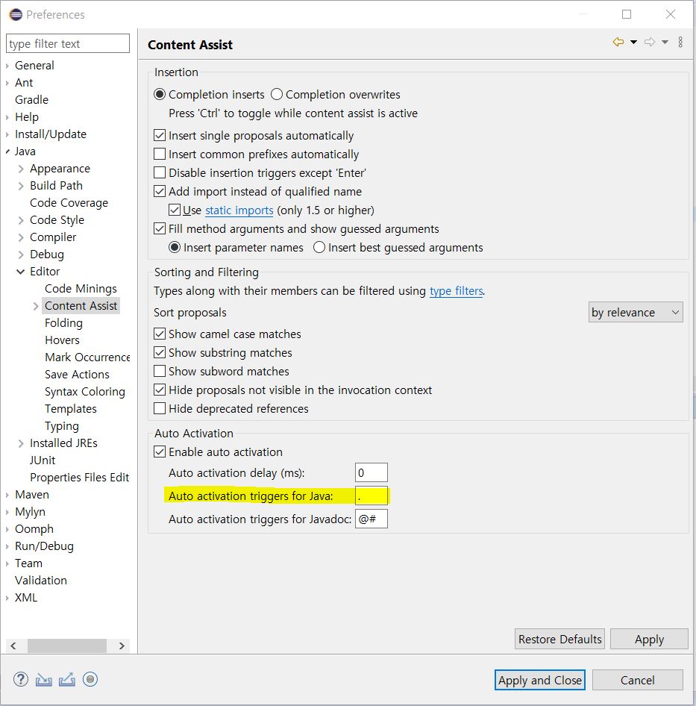
Task: Click the type filter text search field
Action: [68, 43]
